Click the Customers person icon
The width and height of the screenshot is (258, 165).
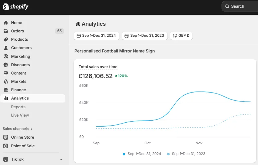click(x=6, y=48)
